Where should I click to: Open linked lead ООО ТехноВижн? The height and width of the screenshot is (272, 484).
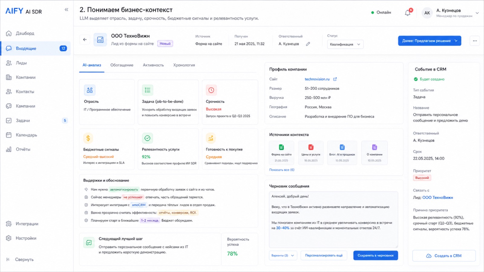[437, 198]
